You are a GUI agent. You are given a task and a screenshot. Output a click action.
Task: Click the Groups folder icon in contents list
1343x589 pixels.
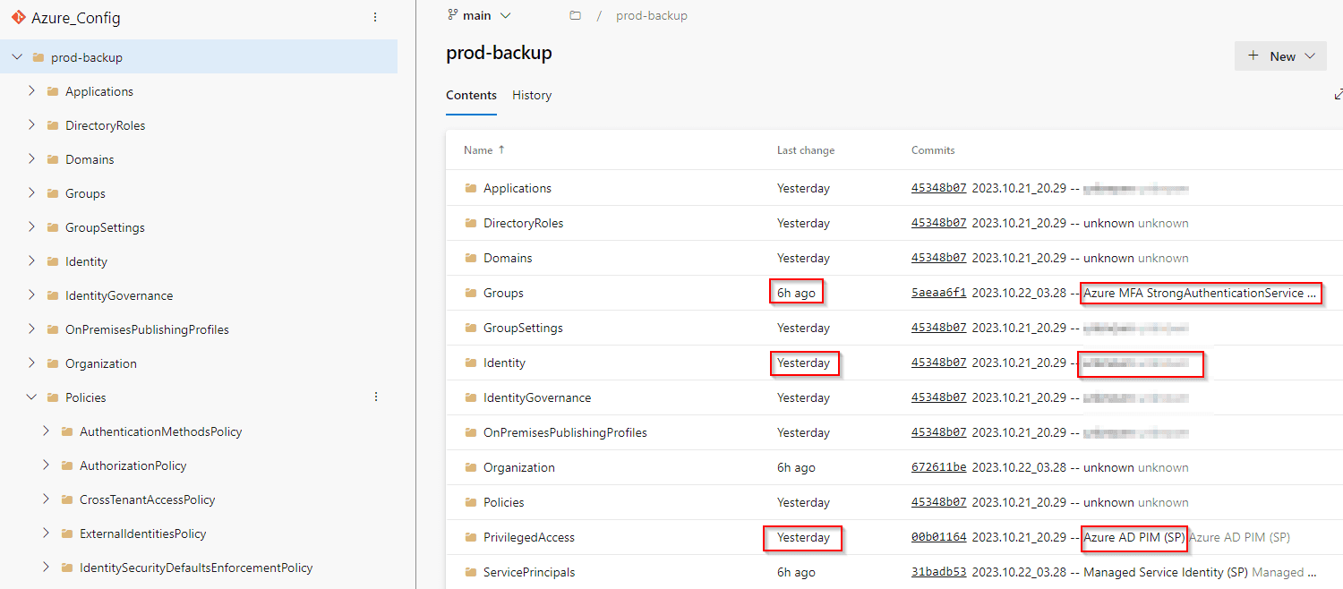click(472, 292)
